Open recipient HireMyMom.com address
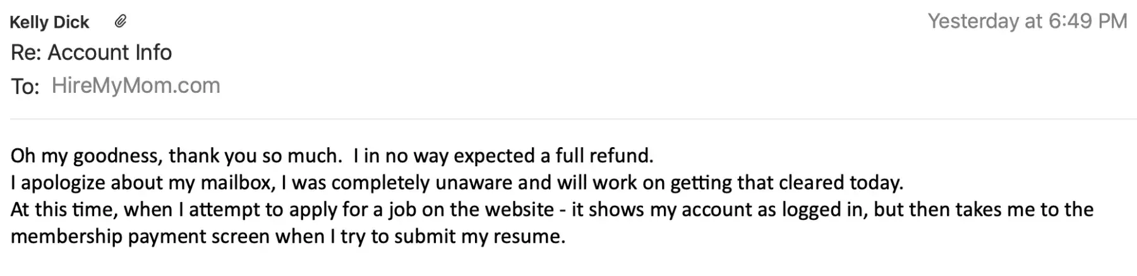This screenshot has height=276, width=1137. point(136,85)
